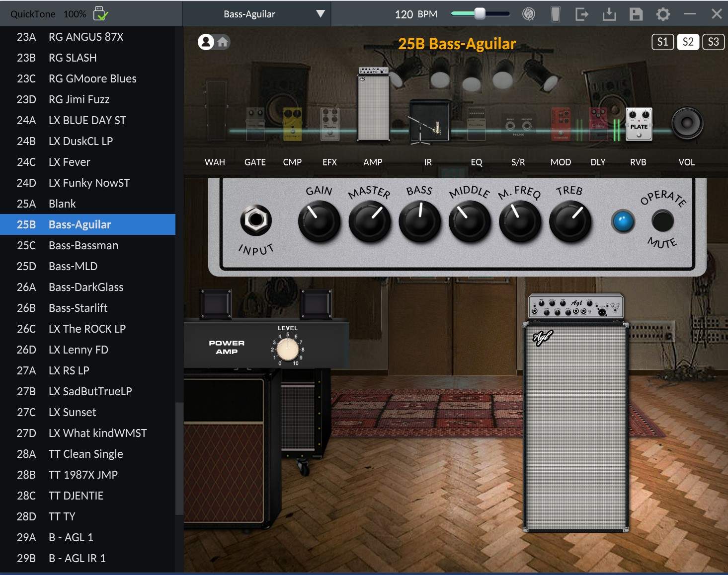Switch to factory presets with the home icon

tap(223, 42)
